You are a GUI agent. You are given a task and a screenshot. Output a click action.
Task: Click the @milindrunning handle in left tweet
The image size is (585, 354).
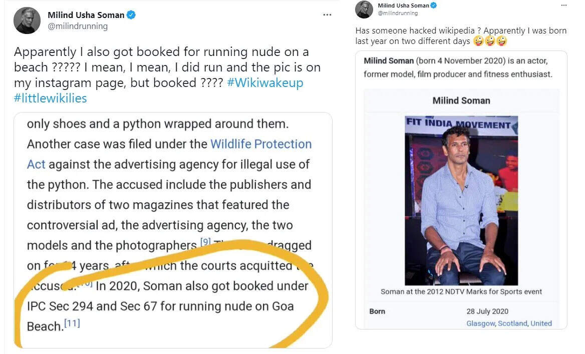point(78,26)
